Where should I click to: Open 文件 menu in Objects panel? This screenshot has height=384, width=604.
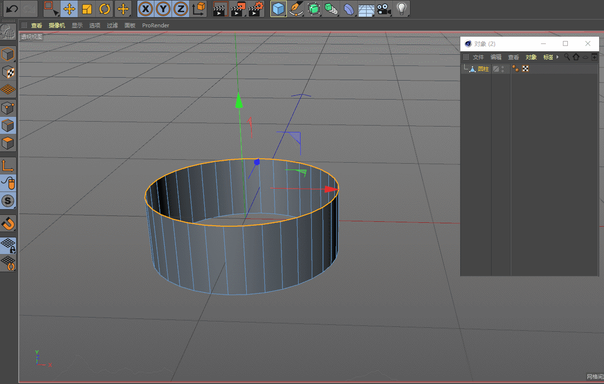tap(478, 57)
